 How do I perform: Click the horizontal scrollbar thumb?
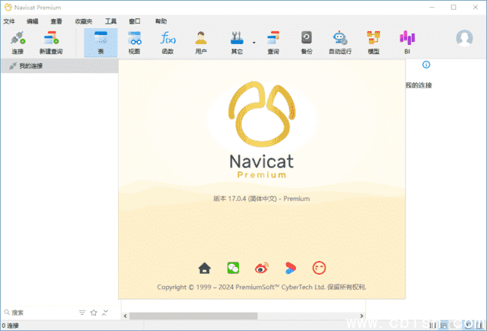193,316
